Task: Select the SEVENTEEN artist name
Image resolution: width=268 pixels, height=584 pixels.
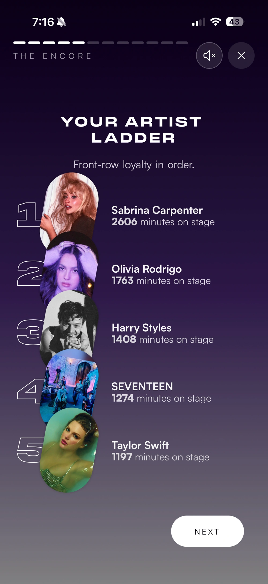Action: [142, 387]
